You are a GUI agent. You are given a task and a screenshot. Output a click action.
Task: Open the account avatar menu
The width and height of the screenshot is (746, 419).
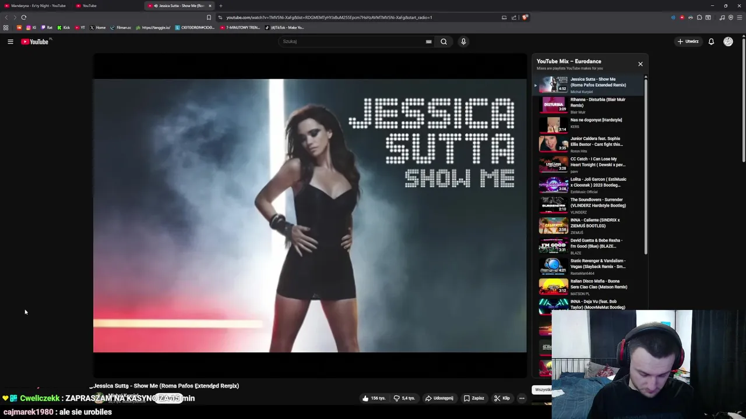click(x=728, y=41)
